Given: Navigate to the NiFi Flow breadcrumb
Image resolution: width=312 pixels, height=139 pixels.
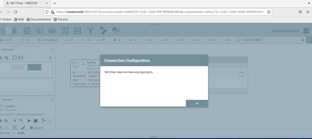Looking at the screenshot, I should [x=4, y=133].
